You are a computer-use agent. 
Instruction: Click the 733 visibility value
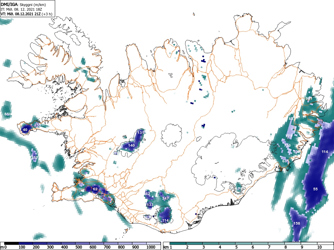(x=287, y=145)
